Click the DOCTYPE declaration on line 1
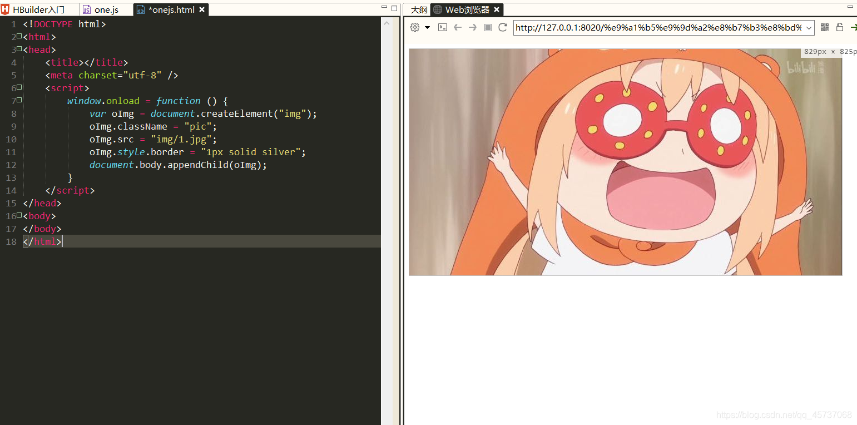This screenshot has width=857, height=425. pos(64,24)
